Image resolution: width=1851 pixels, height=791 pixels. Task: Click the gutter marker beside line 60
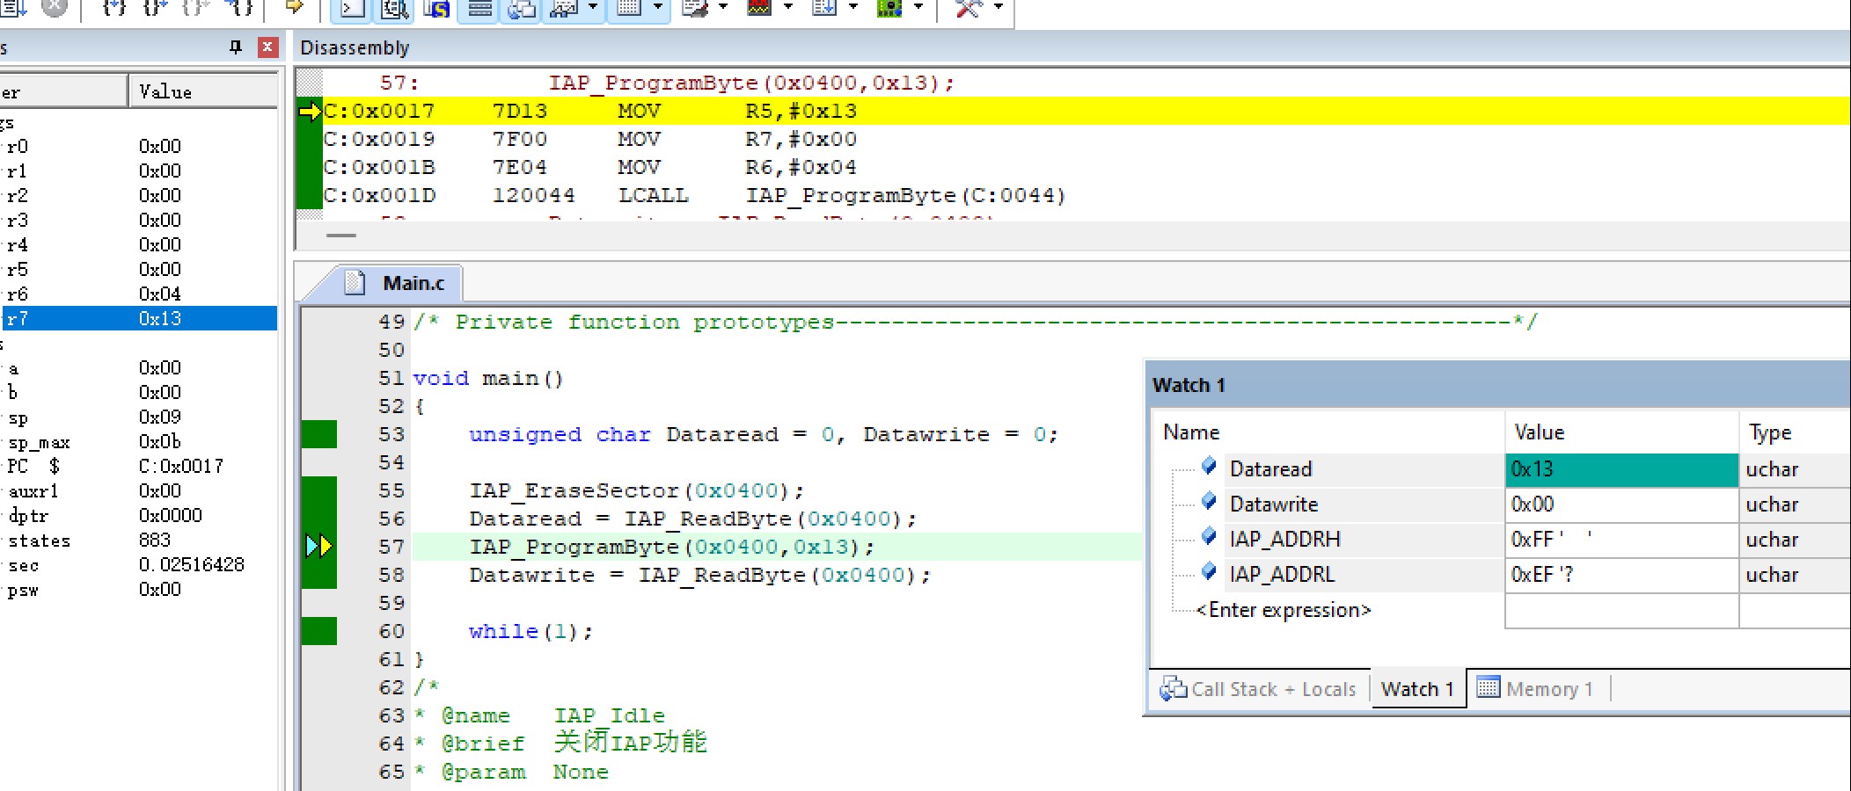point(319,631)
